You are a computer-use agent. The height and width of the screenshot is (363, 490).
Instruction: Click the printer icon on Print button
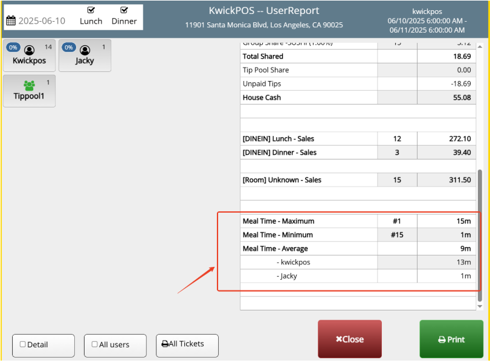point(442,339)
